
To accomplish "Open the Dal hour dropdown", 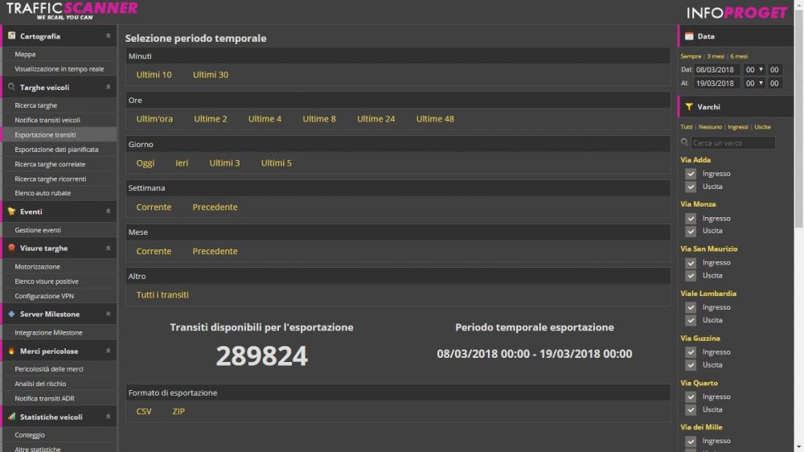I will [x=755, y=70].
